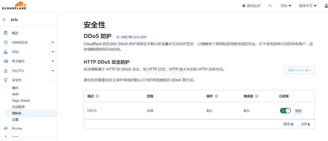
Task: Click the 全局 scope cell
Action: coord(150,111)
